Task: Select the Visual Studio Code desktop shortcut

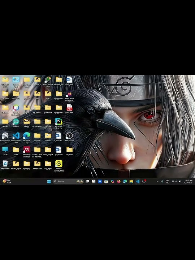Action: 16,138
